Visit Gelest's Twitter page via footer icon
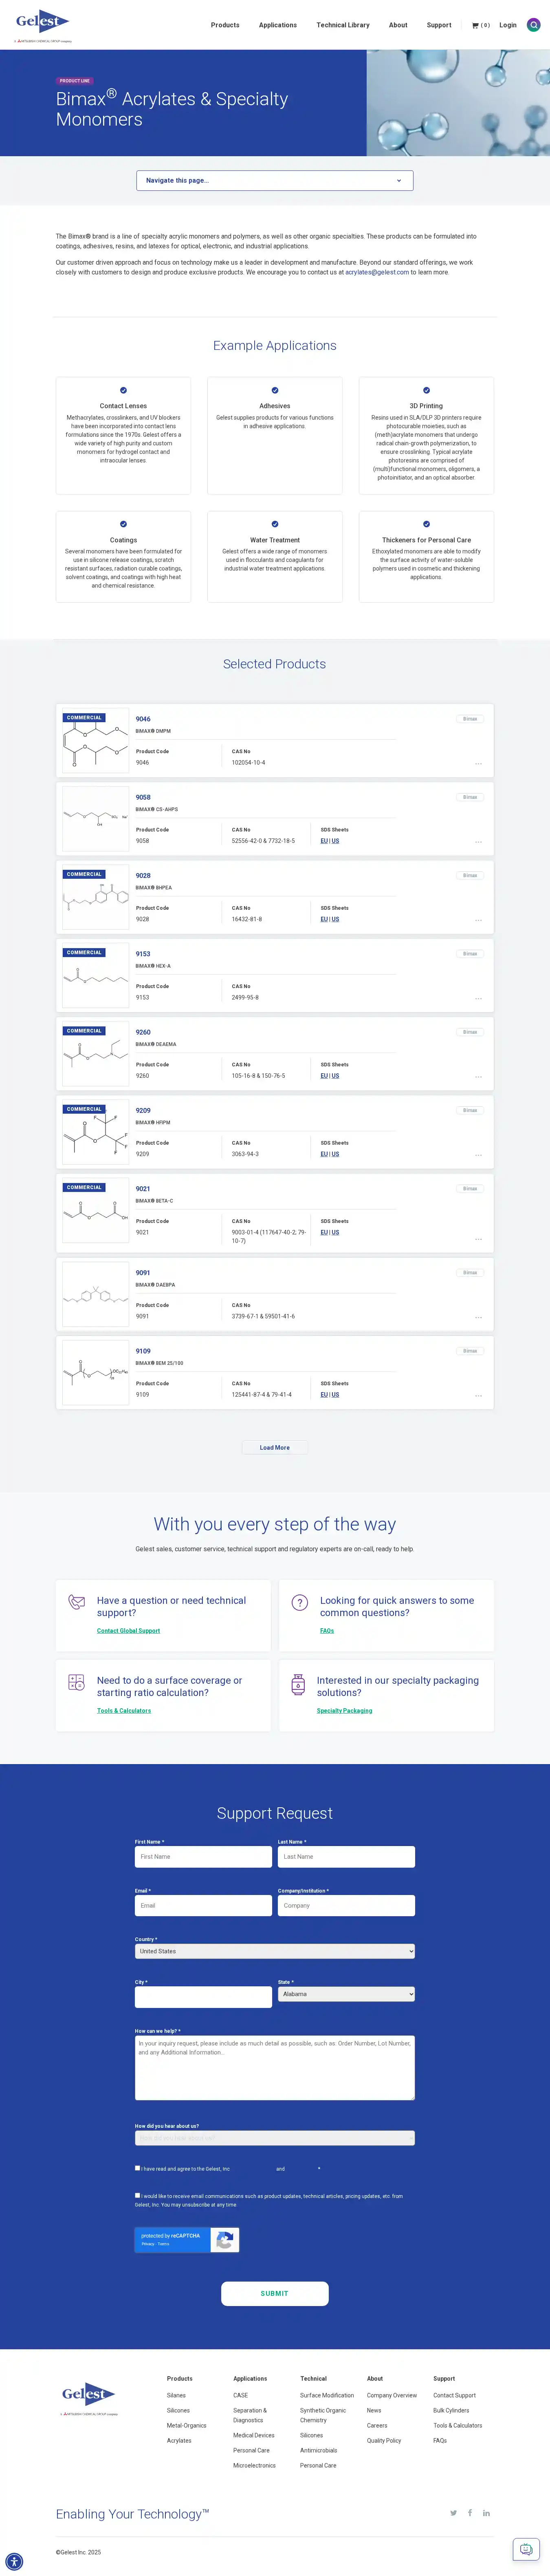 [x=453, y=2512]
